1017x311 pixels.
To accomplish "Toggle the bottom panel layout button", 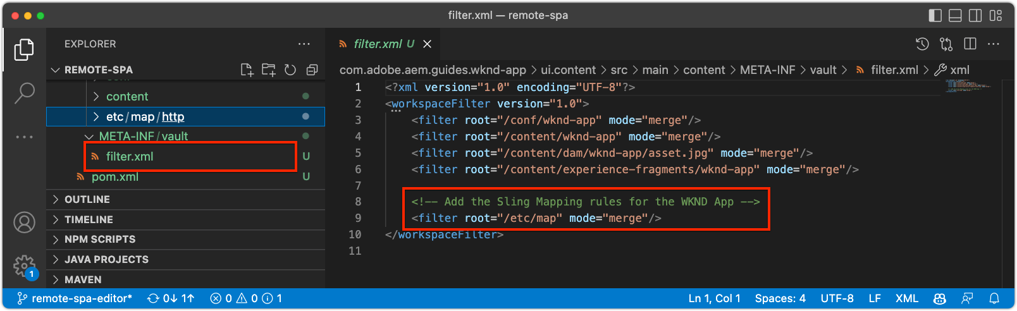I will point(955,15).
